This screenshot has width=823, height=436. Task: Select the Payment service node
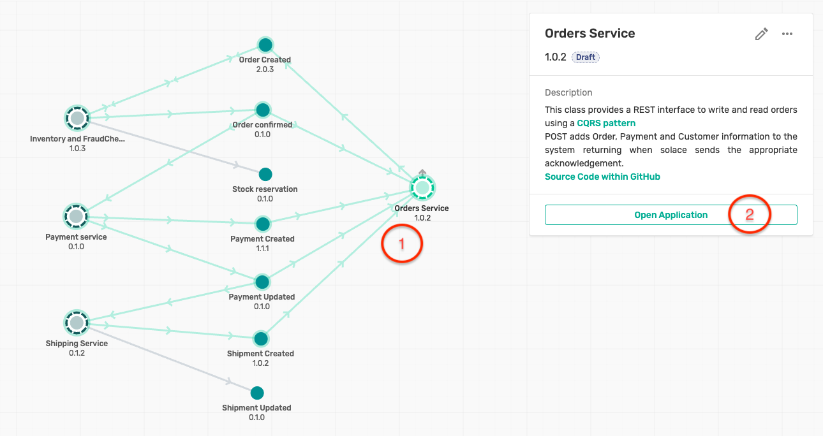pyautogui.click(x=77, y=216)
